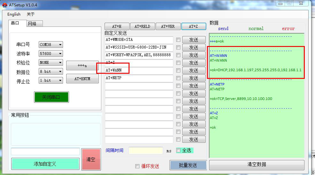Expand the COM38 serial port dropdown

click(x=51, y=45)
